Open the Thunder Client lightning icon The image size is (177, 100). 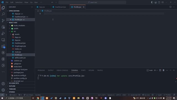pyautogui.click(x=3, y=59)
